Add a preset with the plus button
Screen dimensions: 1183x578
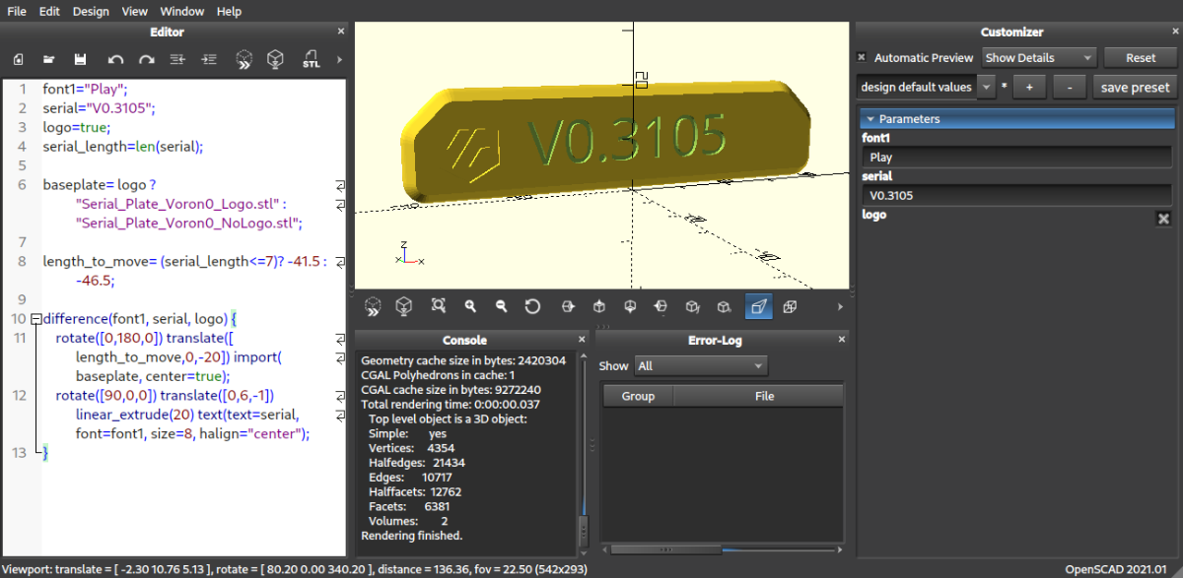(x=1029, y=87)
